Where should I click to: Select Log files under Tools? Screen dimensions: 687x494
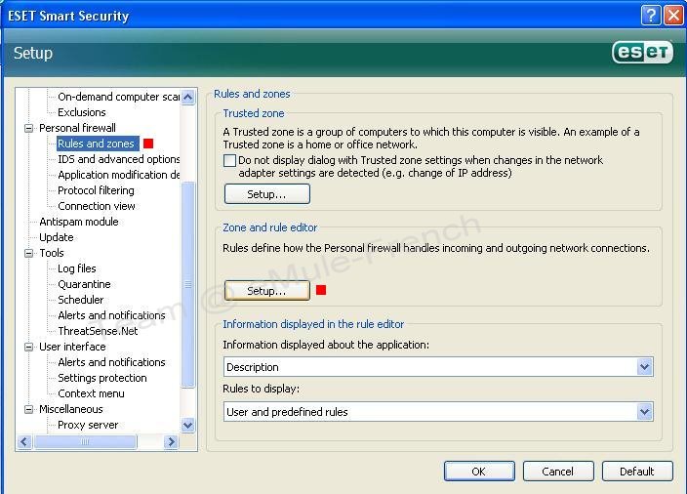pos(77,268)
